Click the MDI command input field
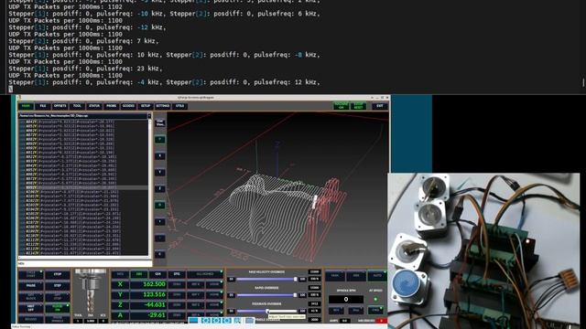This screenshot has width=586, height=329. pos(85,264)
